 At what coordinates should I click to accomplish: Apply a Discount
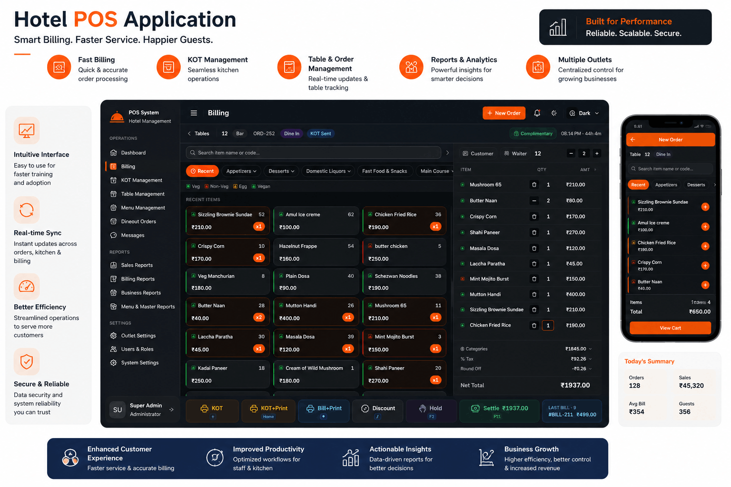(378, 411)
